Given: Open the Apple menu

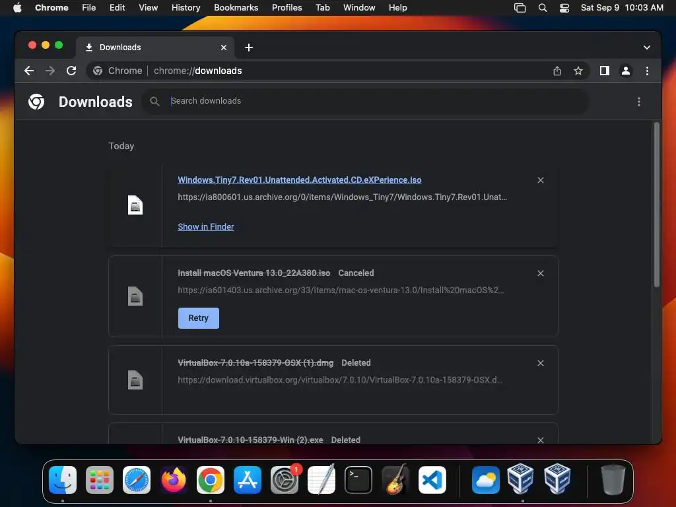Looking at the screenshot, I should (x=17, y=8).
